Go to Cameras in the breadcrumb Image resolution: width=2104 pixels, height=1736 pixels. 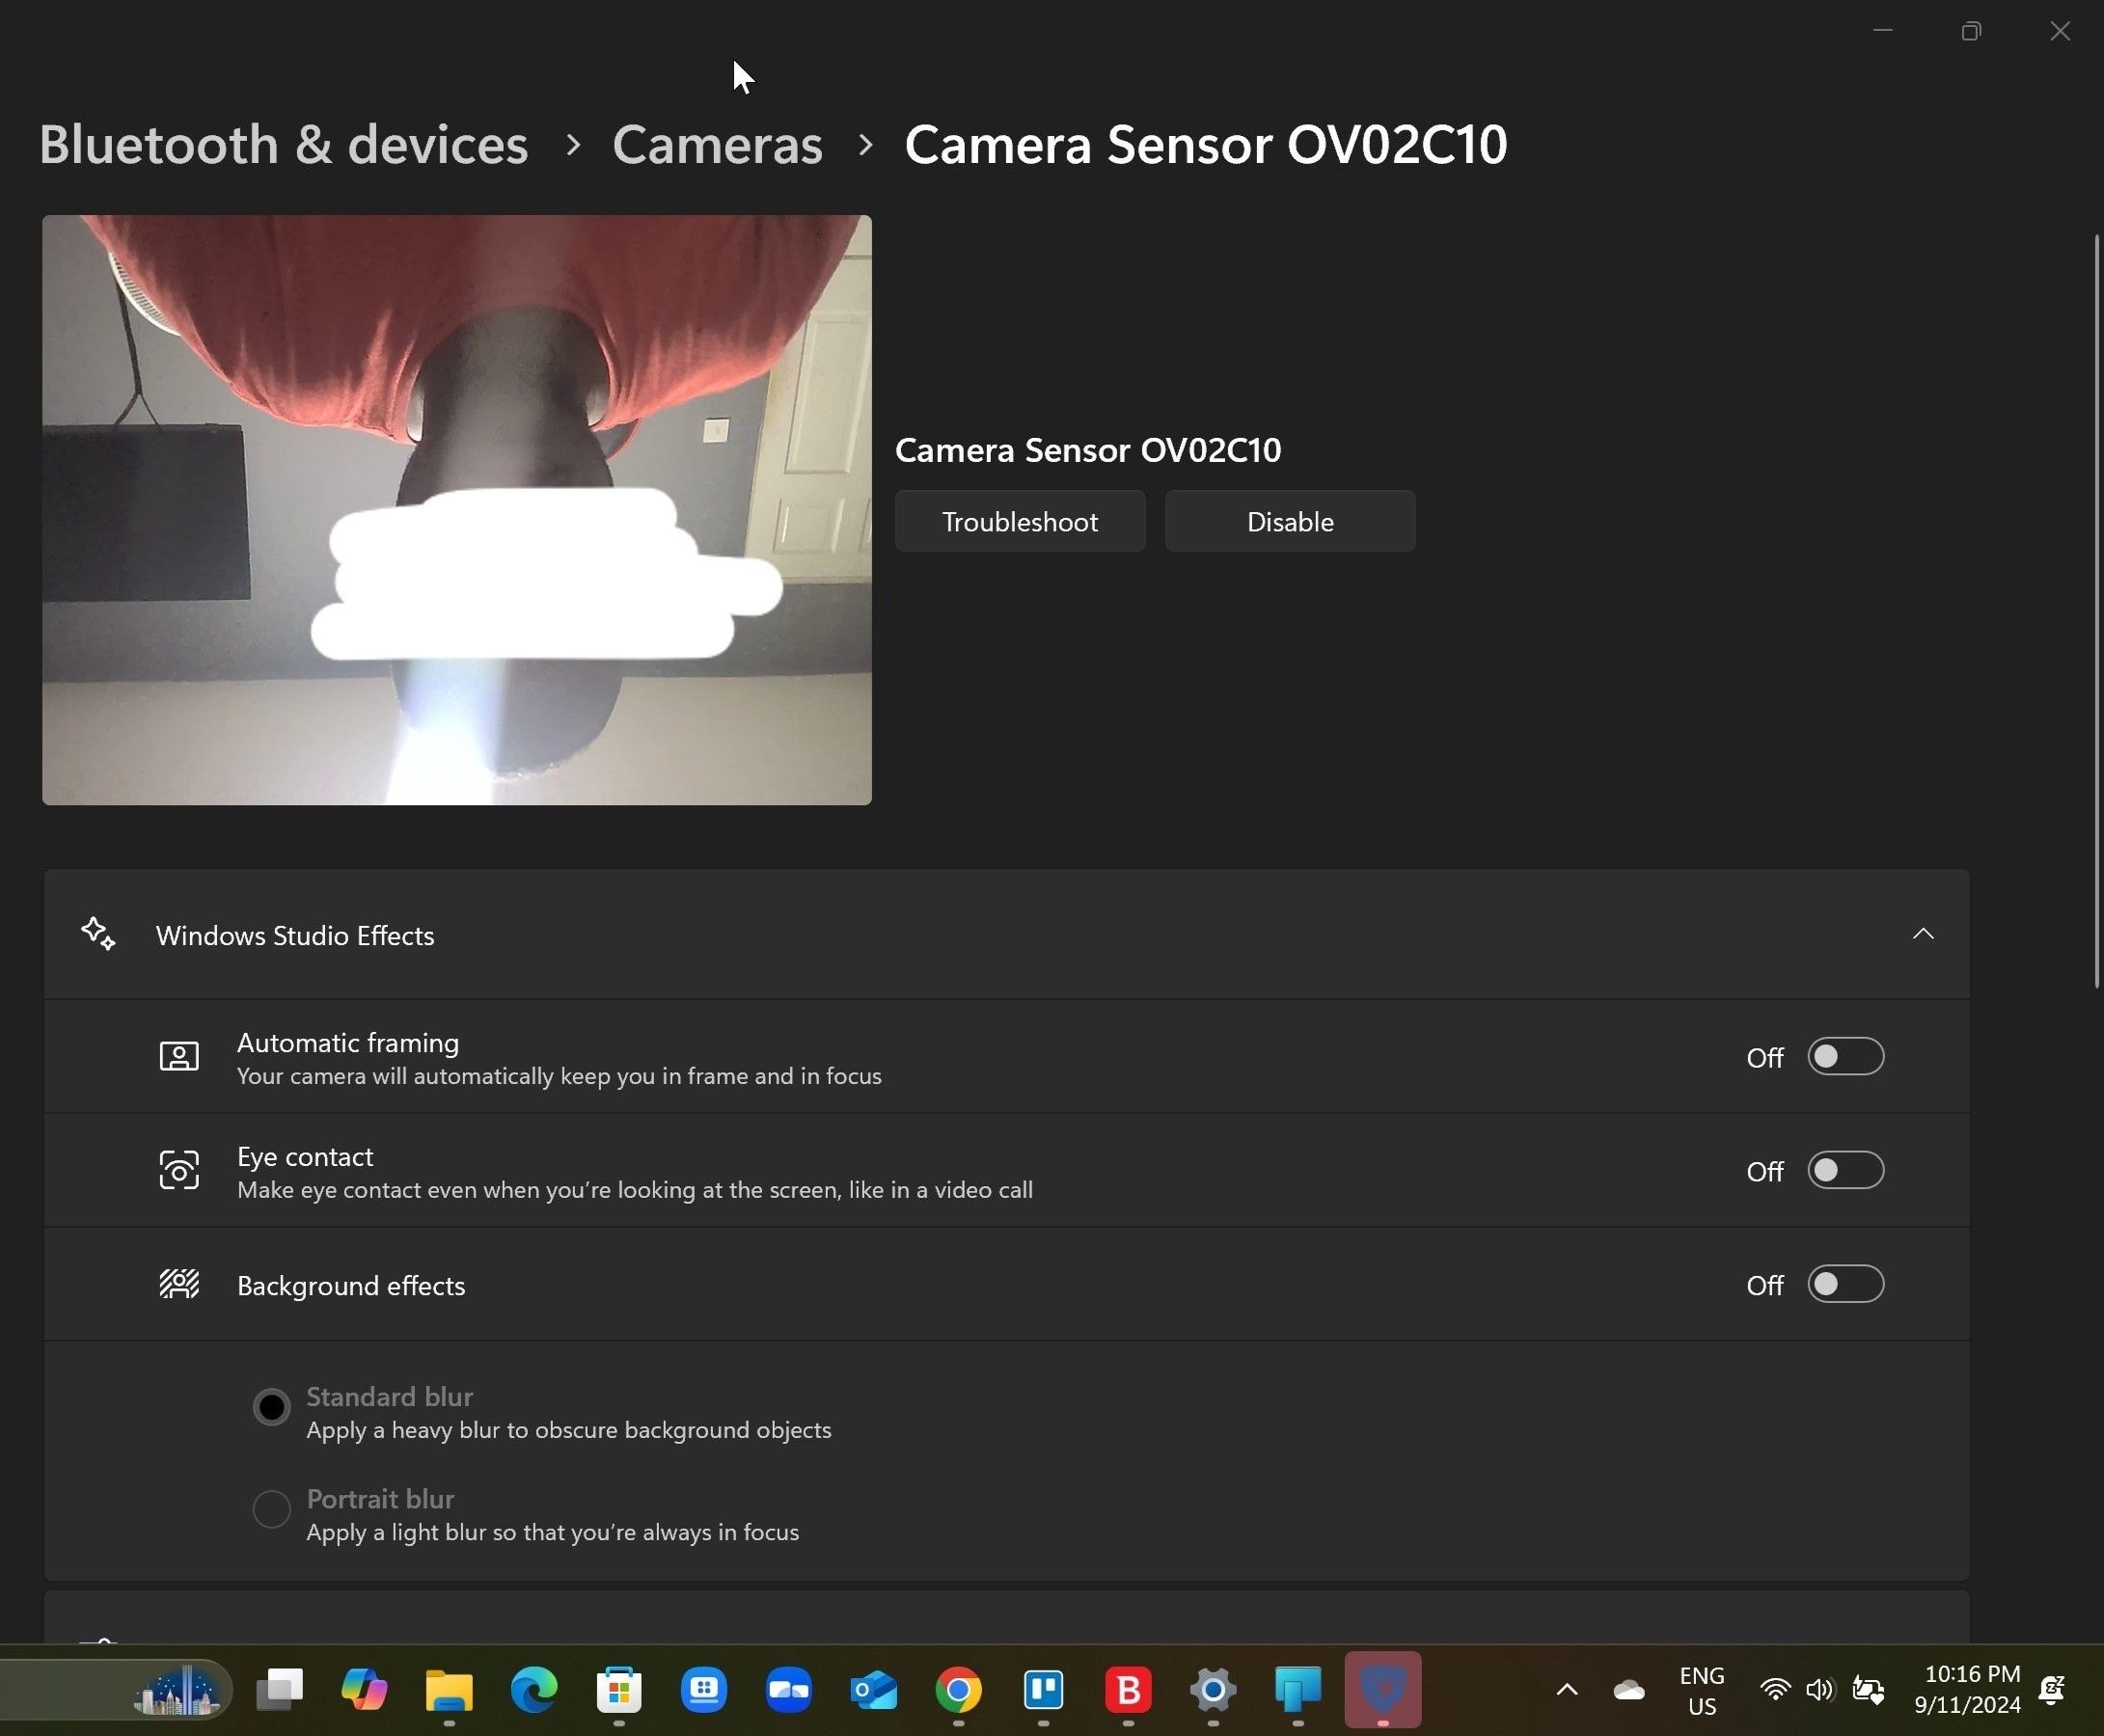(717, 145)
